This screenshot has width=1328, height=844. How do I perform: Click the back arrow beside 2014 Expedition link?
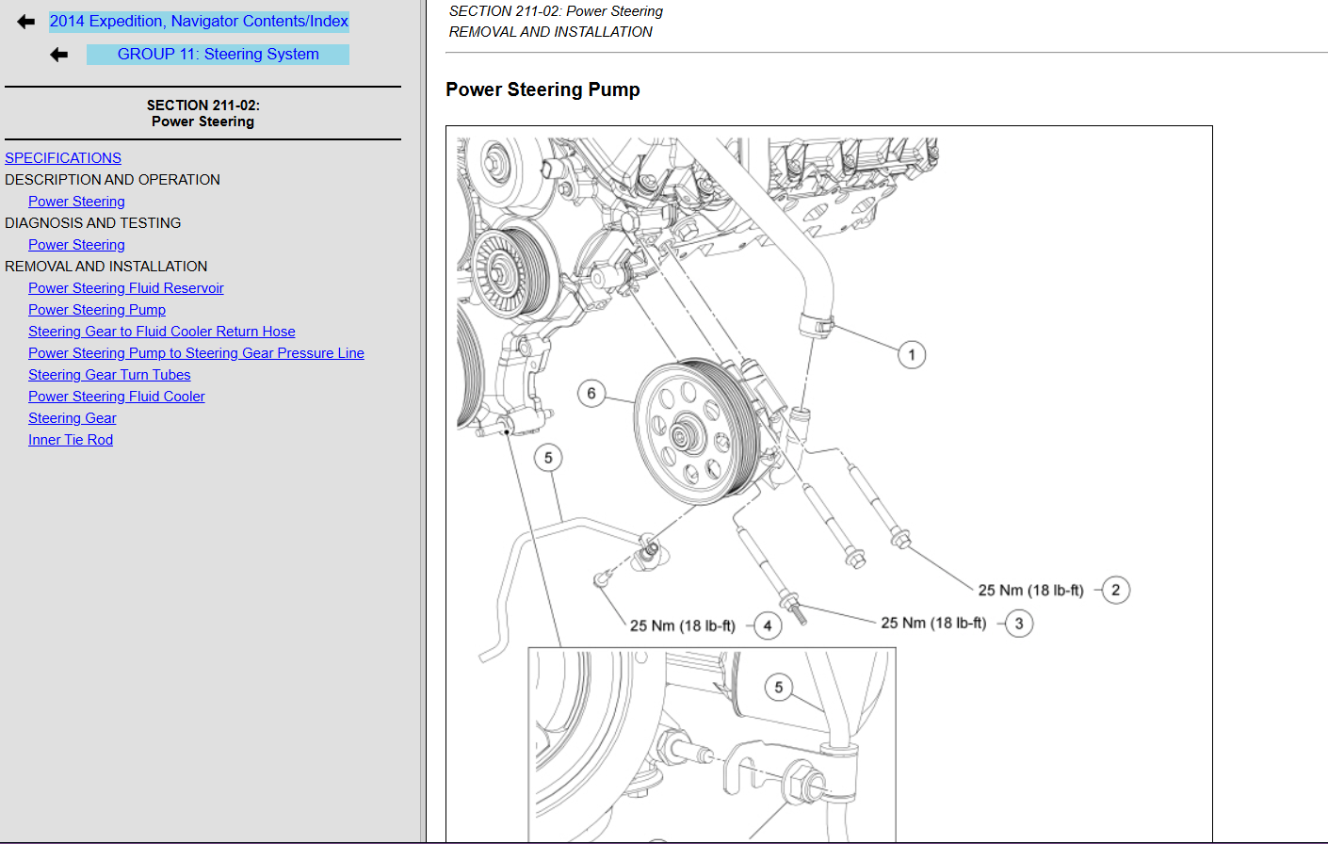tap(26, 22)
